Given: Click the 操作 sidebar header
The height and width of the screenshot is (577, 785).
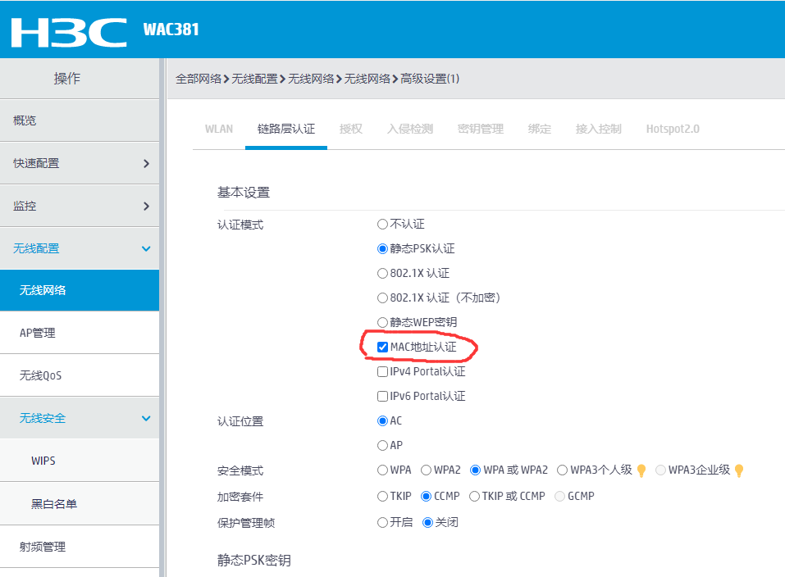Looking at the screenshot, I should 67,79.
